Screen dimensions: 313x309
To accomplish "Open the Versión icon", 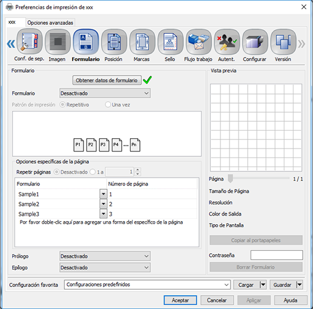I will (283, 42).
